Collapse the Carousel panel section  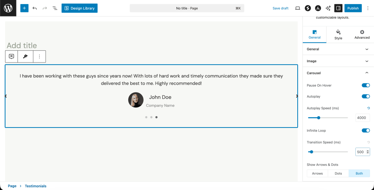[x=338, y=73]
